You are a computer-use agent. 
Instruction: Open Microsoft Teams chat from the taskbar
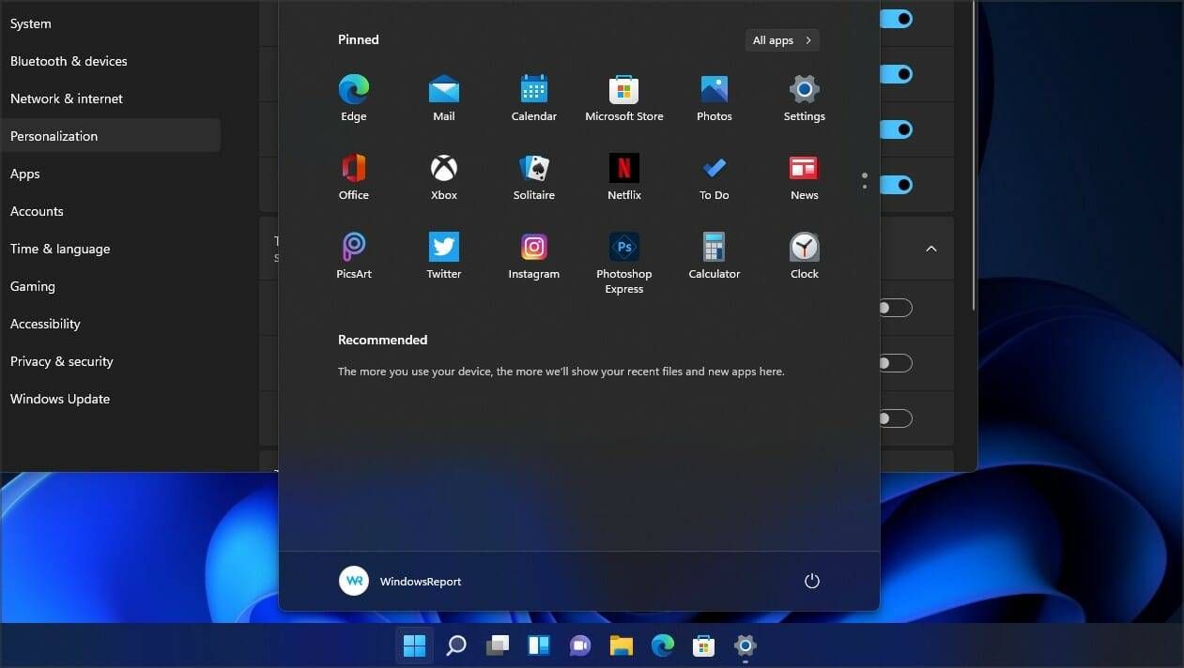click(x=579, y=645)
